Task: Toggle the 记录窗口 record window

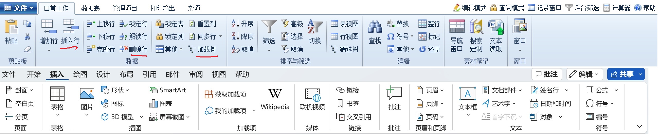Action: click(545, 8)
